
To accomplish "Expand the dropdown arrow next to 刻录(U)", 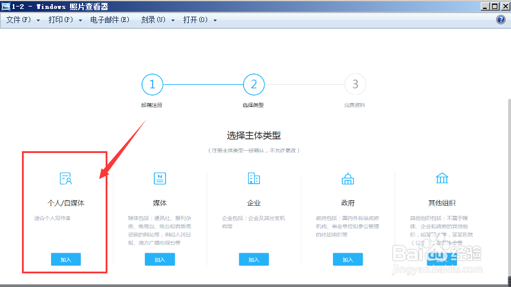I will 173,20.
